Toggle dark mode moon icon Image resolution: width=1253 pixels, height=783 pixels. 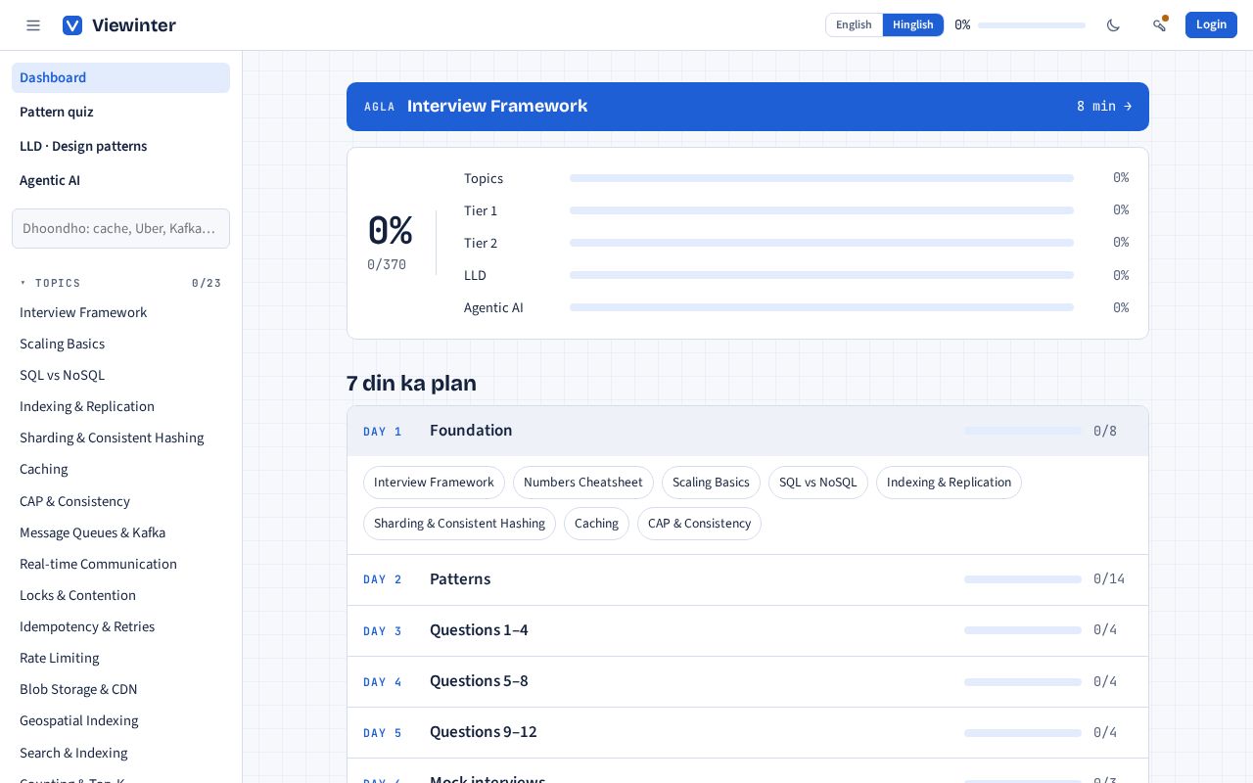pyautogui.click(x=1113, y=25)
